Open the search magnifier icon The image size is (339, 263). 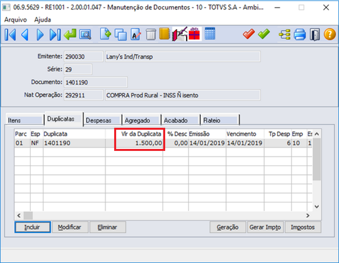85,34
